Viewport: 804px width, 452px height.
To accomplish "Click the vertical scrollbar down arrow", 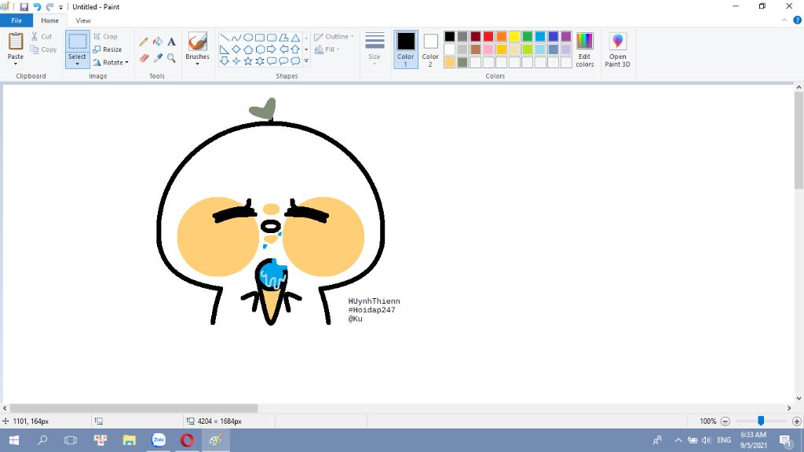I will click(799, 398).
